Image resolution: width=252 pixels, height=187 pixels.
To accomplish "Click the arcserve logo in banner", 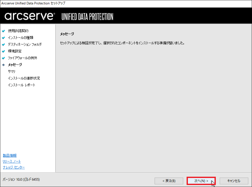I will point(30,16).
